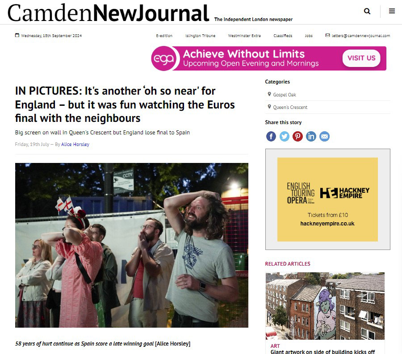Open the Hackney Empire opera advert
402x354 pixels.
point(327,199)
